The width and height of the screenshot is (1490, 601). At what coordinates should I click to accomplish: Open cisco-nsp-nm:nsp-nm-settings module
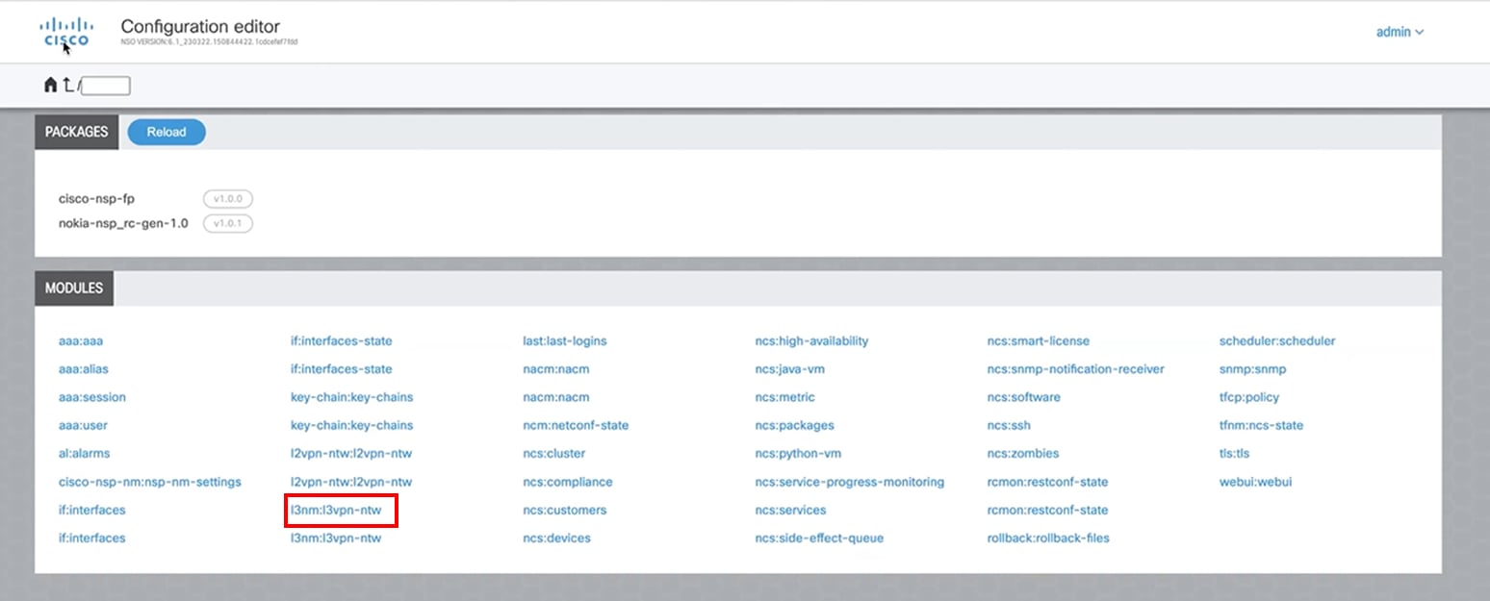150,482
